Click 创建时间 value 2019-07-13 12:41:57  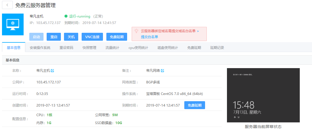coord(53,105)
